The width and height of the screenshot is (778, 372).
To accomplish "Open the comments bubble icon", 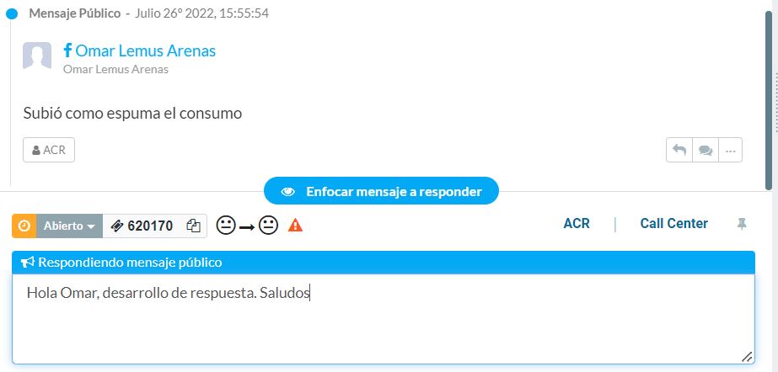I will click(706, 150).
